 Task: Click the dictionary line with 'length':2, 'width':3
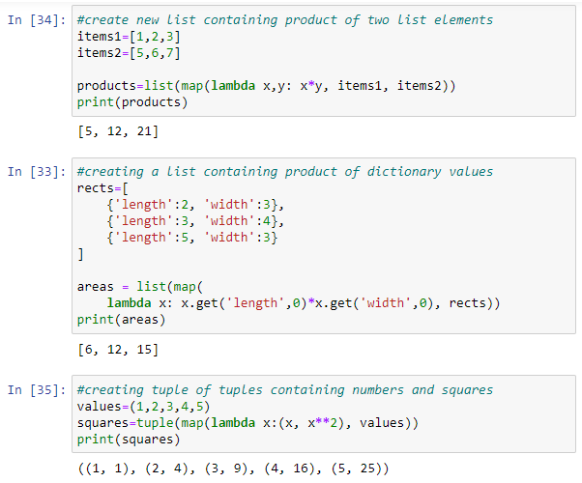196,204
